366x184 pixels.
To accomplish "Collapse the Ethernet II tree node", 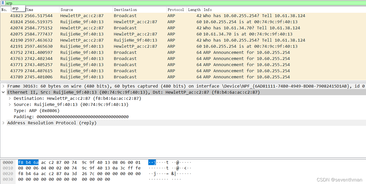I will click(3, 92).
